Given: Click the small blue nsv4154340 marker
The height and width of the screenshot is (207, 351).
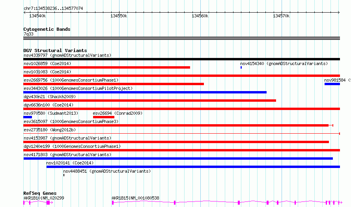Looking at the screenshot, I should 241,67.
